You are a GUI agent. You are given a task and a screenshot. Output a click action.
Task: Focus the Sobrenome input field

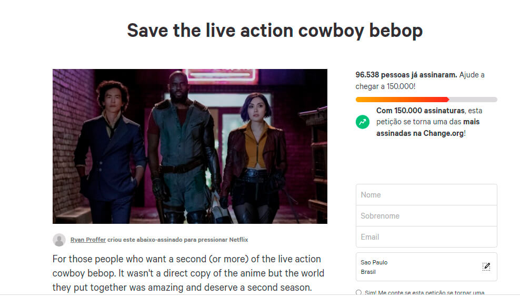pos(426,216)
